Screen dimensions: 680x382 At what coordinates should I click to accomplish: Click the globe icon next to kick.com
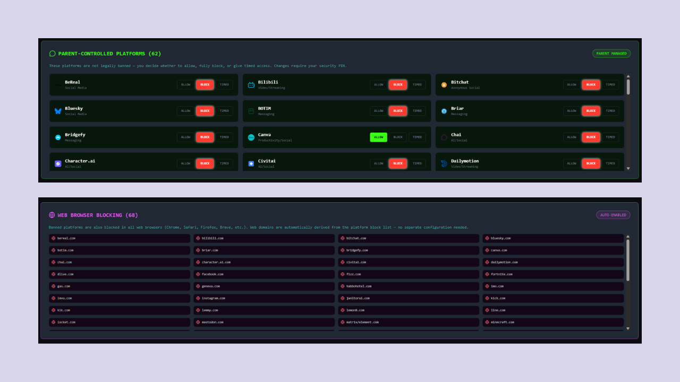click(x=487, y=298)
